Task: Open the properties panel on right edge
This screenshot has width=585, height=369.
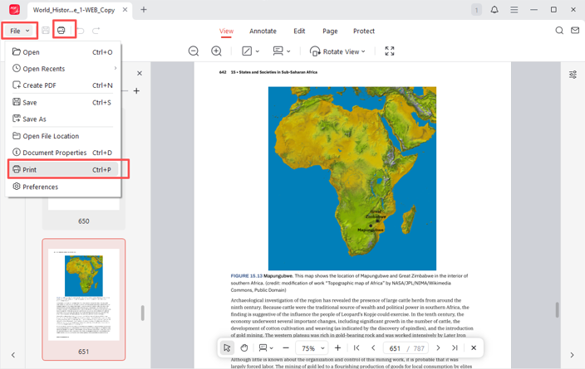Action: (573, 75)
